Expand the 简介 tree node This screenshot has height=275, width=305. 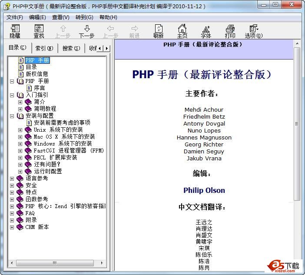tap(20, 102)
